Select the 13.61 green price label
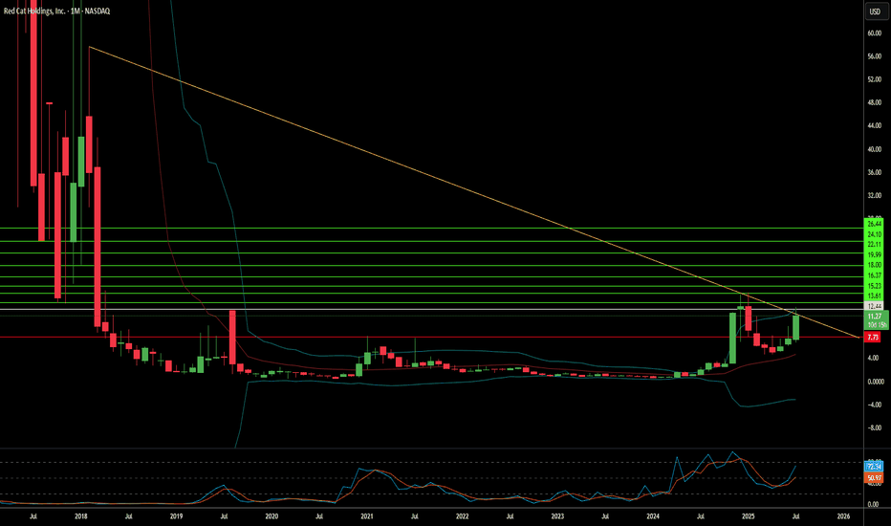This screenshot has height=526, width=891. click(875, 296)
